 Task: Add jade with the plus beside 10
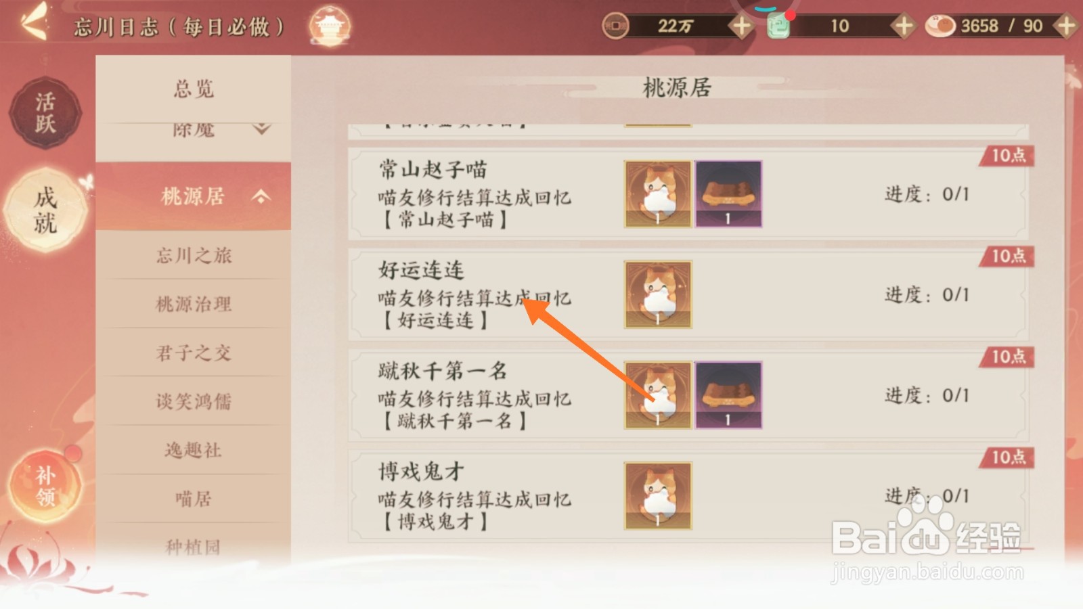[902, 26]
